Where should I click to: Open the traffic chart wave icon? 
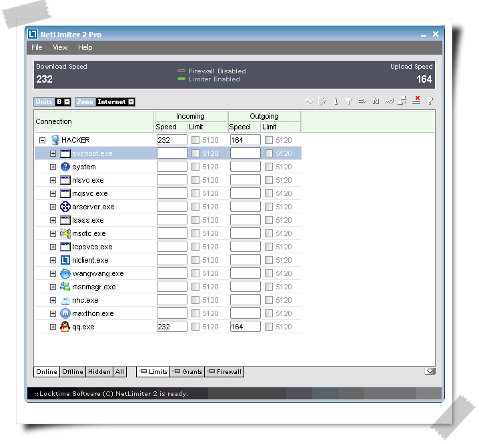coord(309,101)
